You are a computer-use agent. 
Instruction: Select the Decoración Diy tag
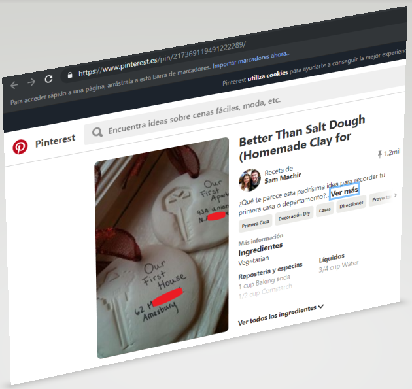pos(294,216)
